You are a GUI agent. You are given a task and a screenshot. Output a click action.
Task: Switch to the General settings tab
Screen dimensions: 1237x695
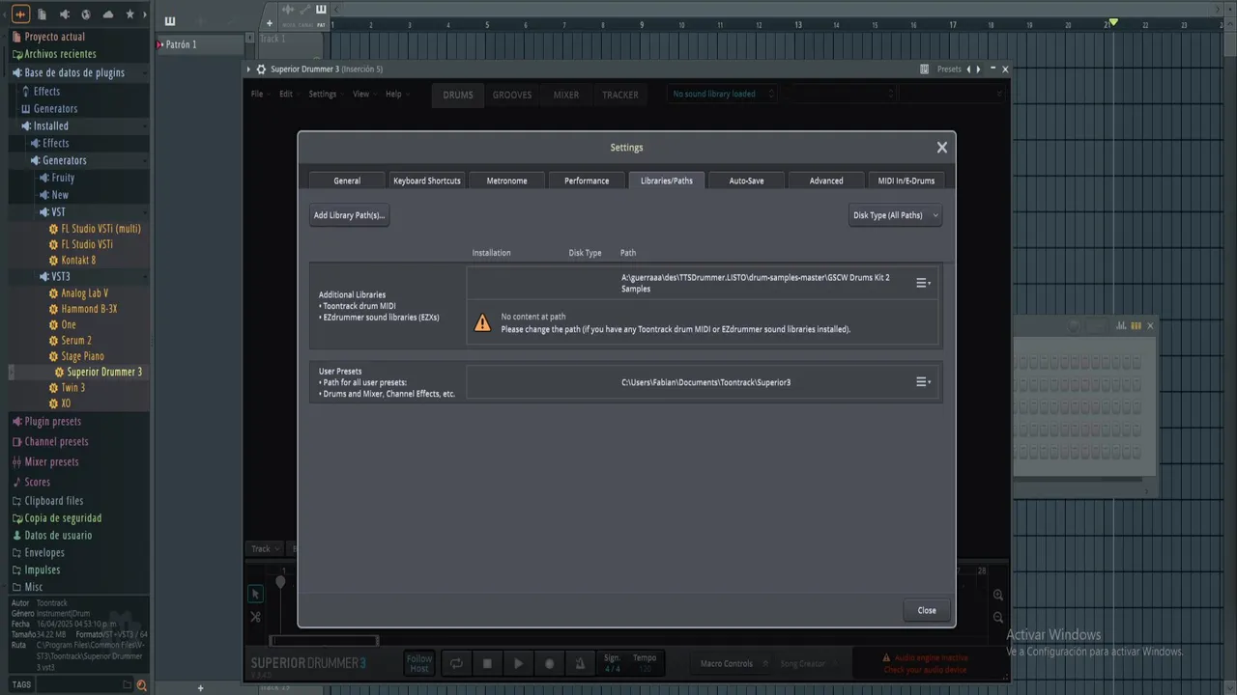click(347, 181)
